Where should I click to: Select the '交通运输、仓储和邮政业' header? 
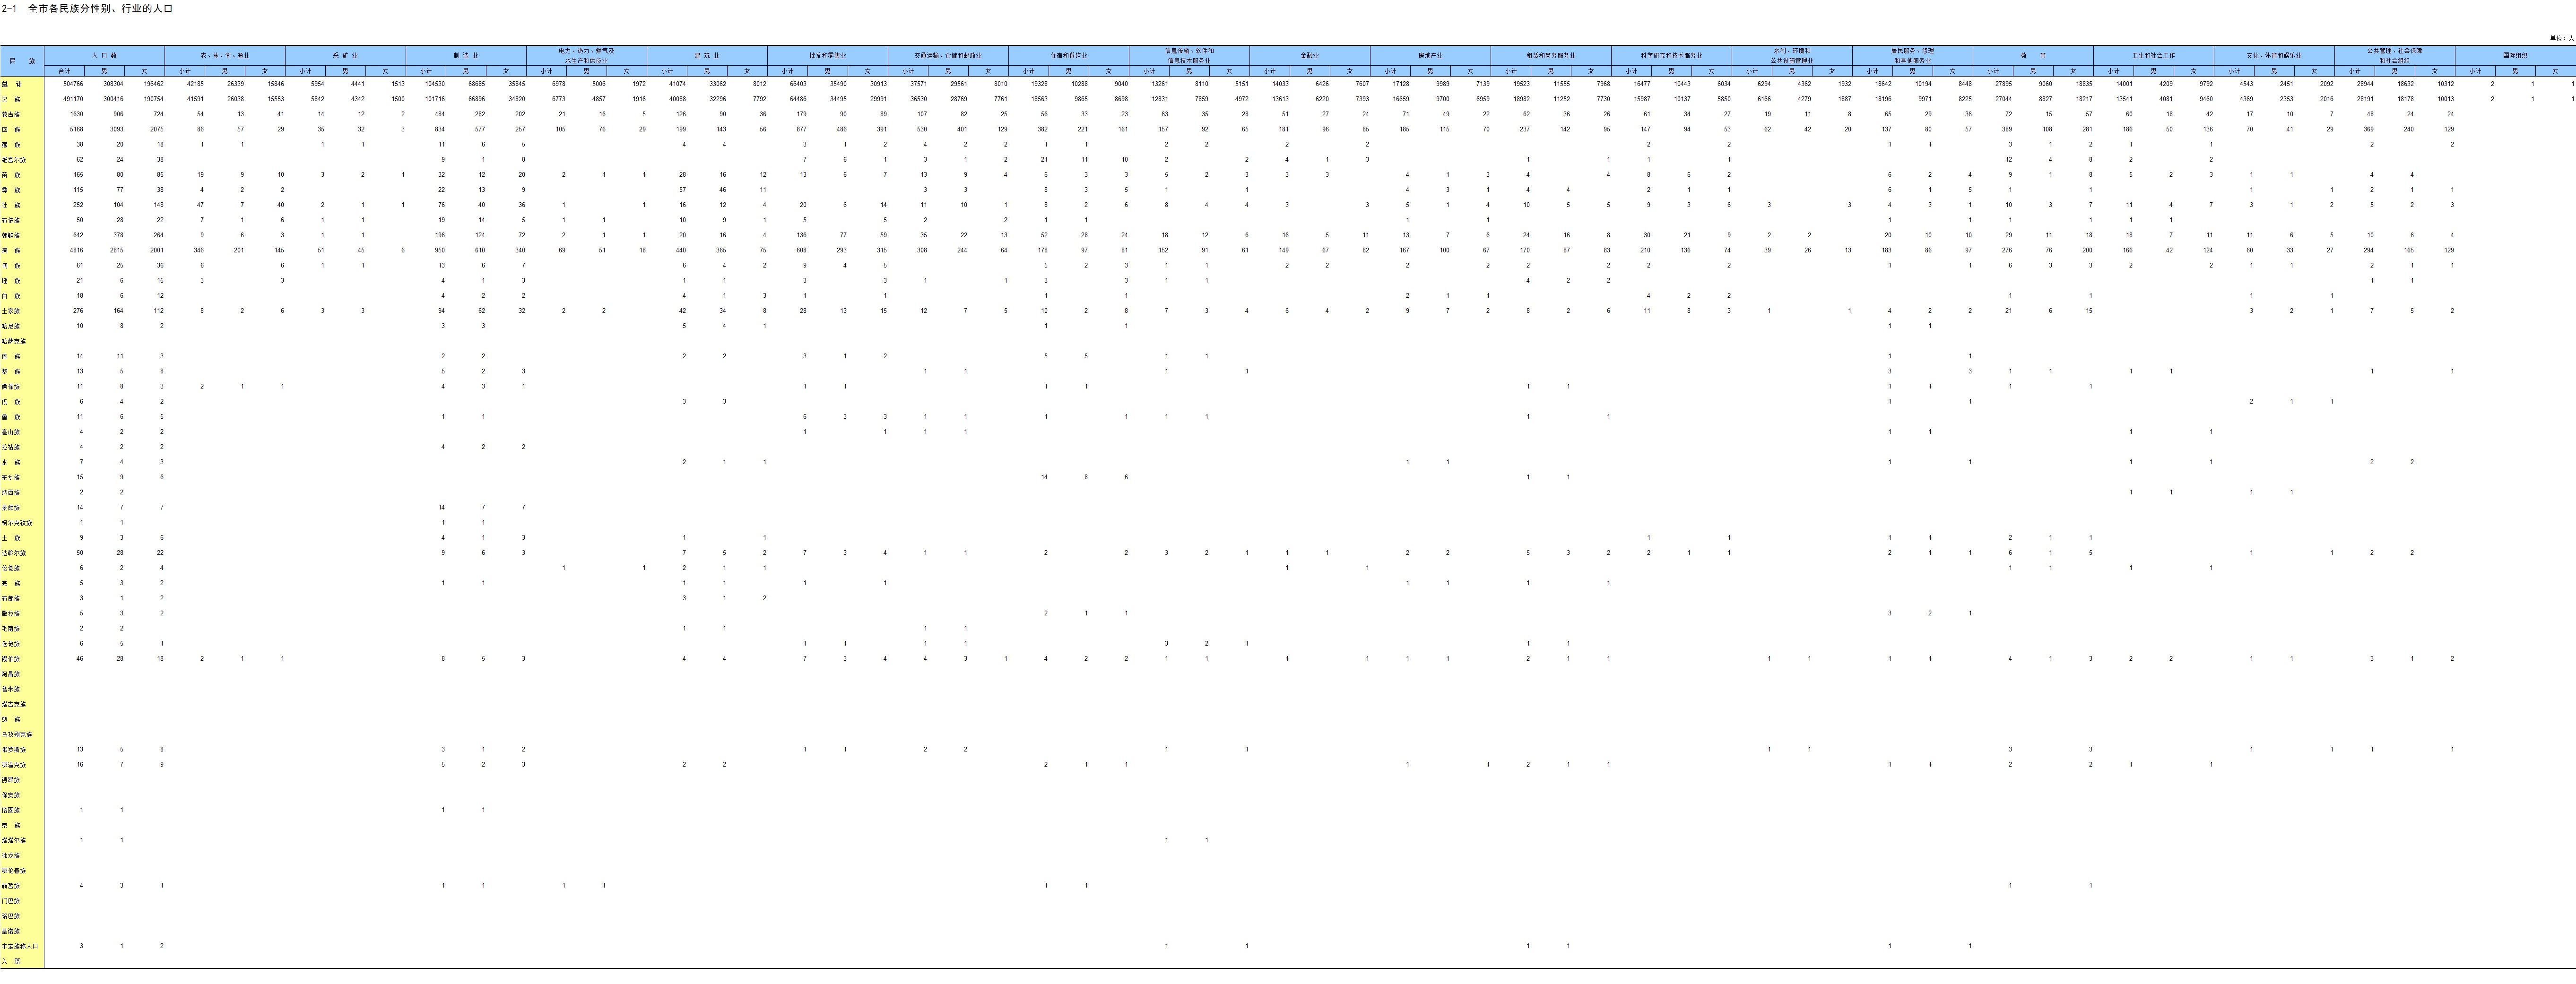coord(948,55)
